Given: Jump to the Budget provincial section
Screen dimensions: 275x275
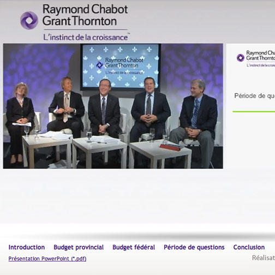Looking at the screenshot, I should pyautogui.click(x=79, y=247).
